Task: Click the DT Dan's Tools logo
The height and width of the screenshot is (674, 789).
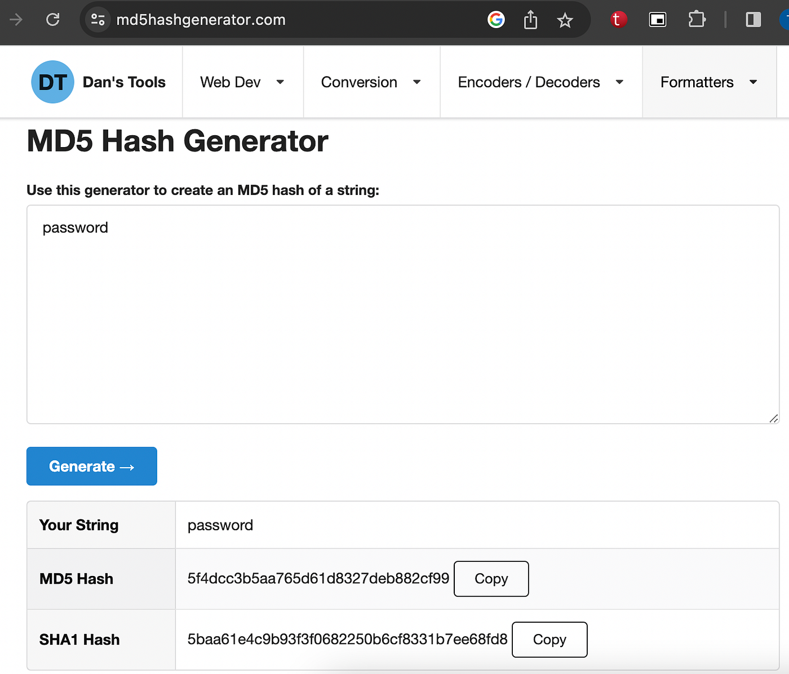Action: coord(52,82)
